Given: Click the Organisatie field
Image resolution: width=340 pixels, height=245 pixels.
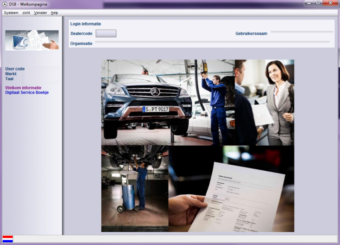Looking at the screenshot, I should pos(212,43).
